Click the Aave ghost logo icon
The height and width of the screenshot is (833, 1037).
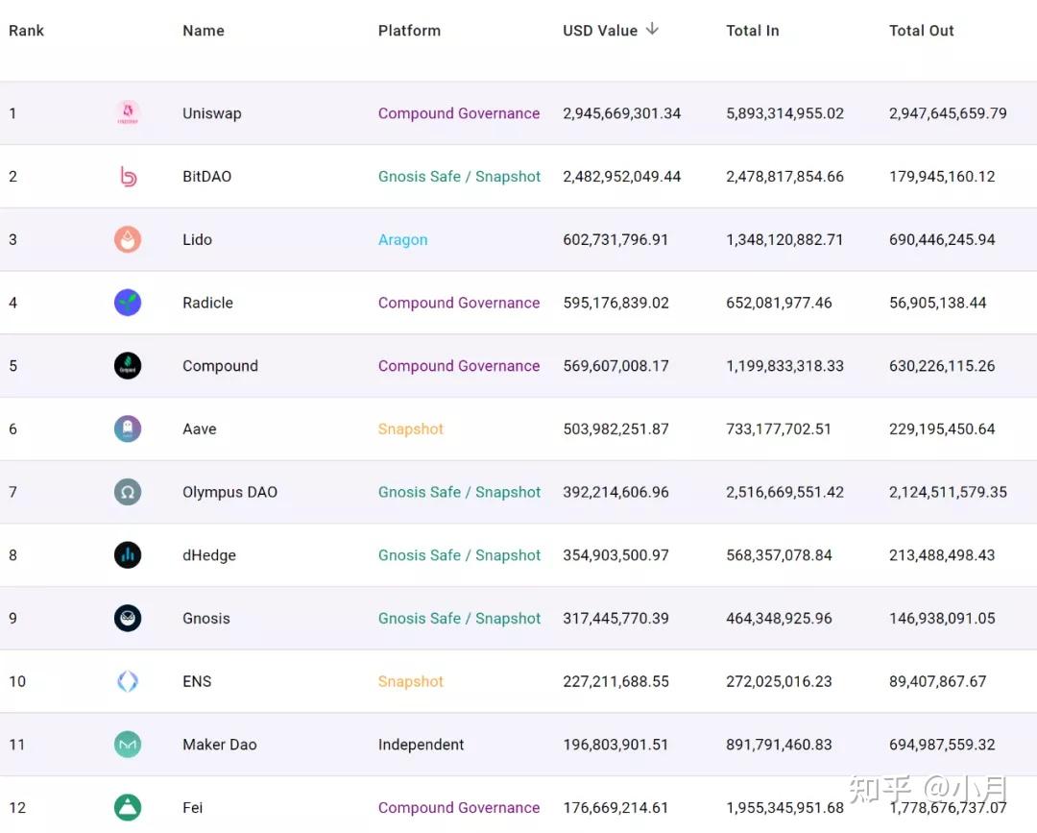[128, 429]
